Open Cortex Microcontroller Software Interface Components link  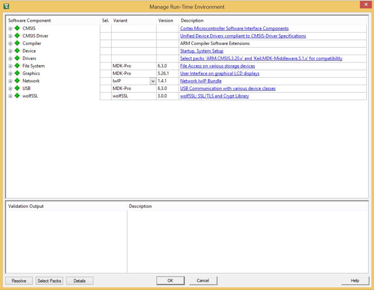234,28
